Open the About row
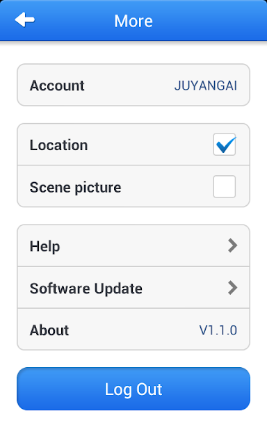This screenshot has width=267, height=445. [133, 329]
